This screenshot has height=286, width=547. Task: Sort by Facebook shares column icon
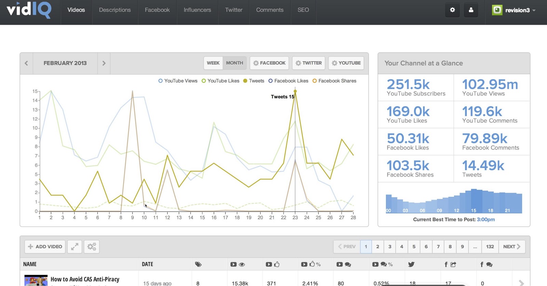coord(450,264)
